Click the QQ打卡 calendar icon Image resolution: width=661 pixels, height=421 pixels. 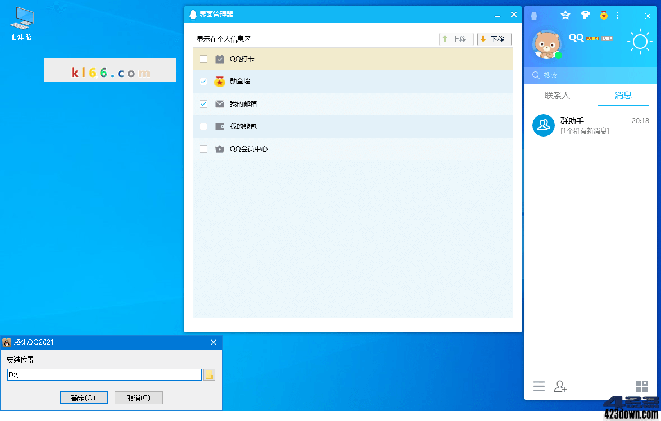point(220,59)
